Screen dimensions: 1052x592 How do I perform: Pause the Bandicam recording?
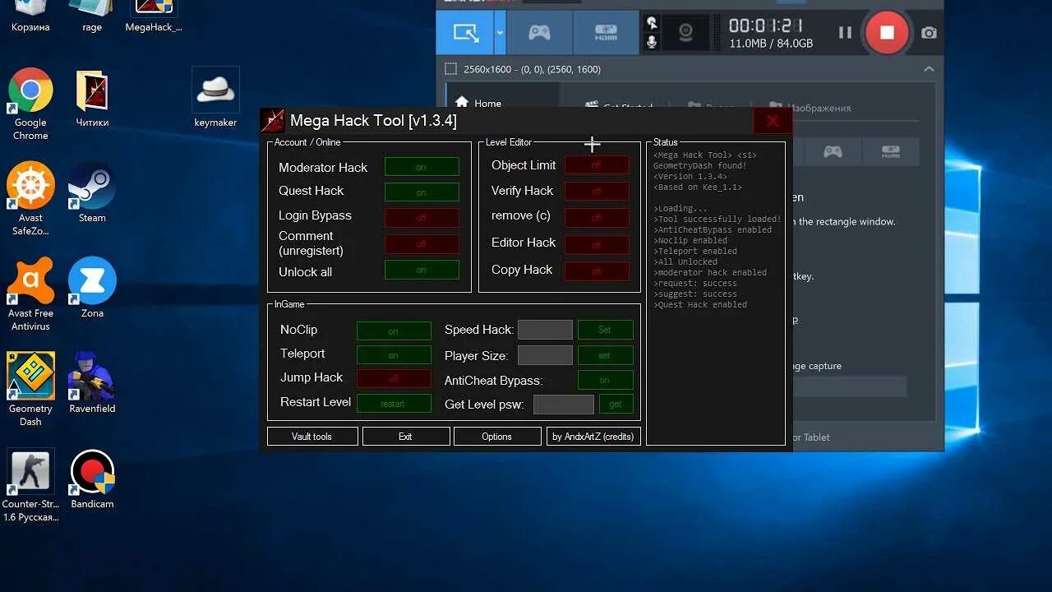coord(845,33)
